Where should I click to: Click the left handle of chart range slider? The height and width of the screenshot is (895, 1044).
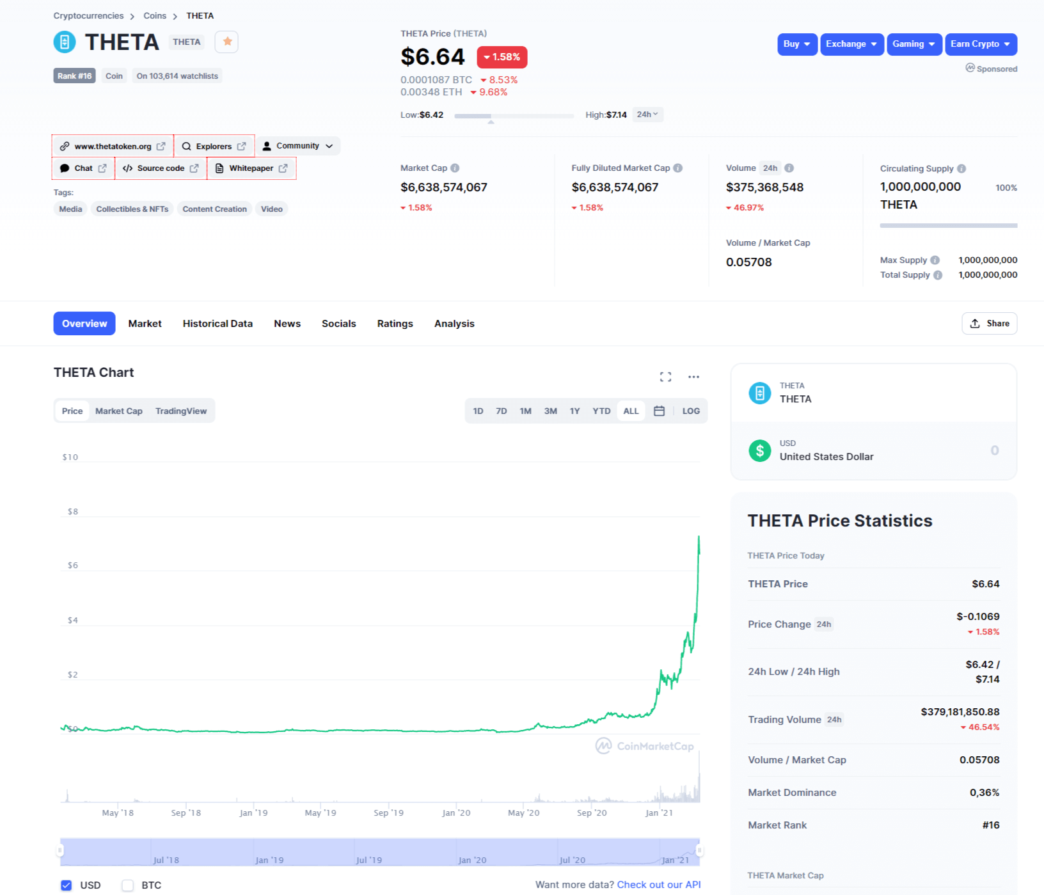coord(60,851)
